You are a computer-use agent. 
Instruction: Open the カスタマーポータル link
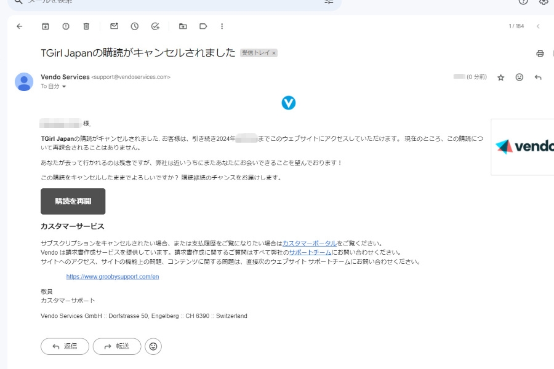click(310, 244)
